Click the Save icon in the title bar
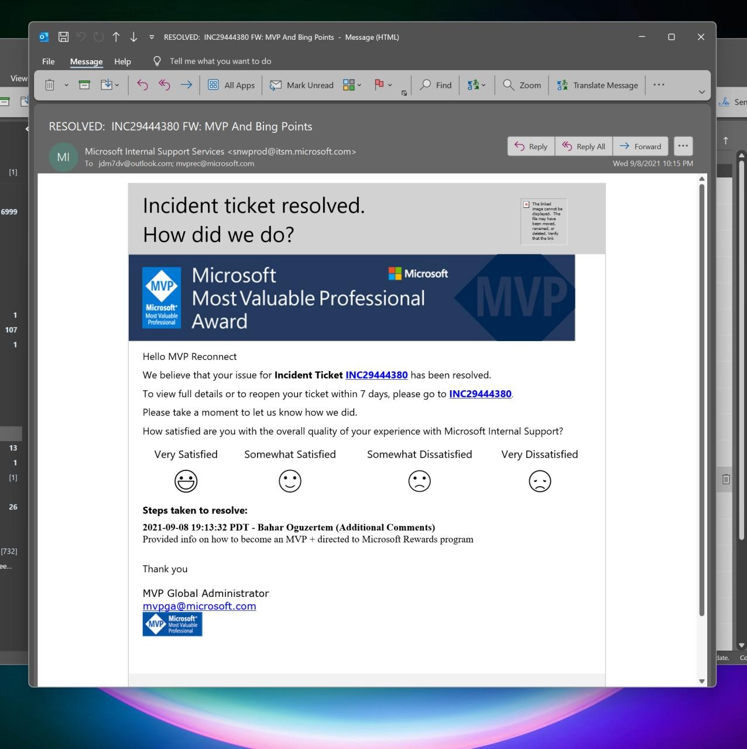 (x=63, y=37)
